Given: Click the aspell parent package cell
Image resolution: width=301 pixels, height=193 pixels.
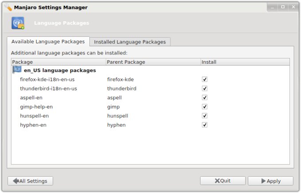Looking at the screenshot, I should (x=114, y=98).
